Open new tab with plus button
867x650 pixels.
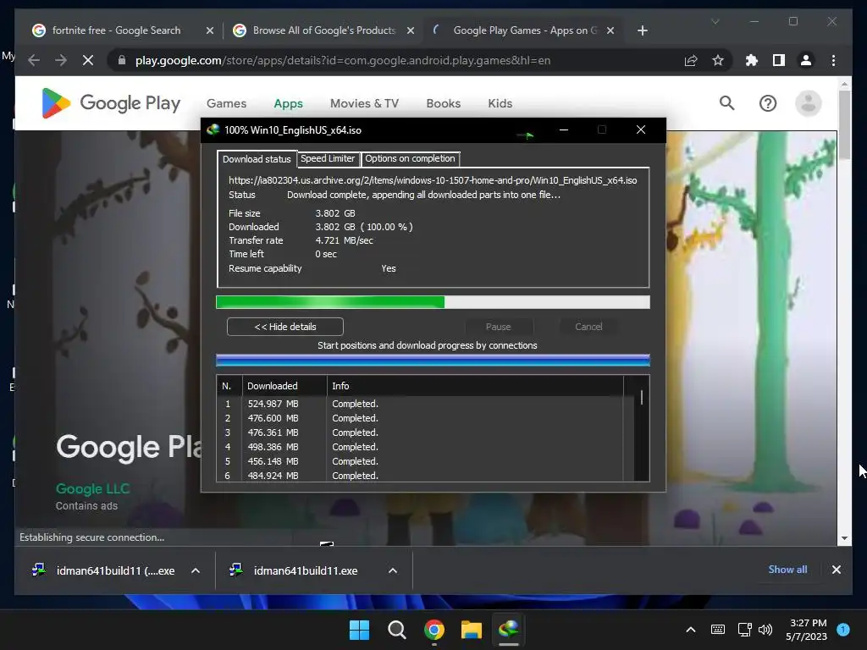click(642, 30)
